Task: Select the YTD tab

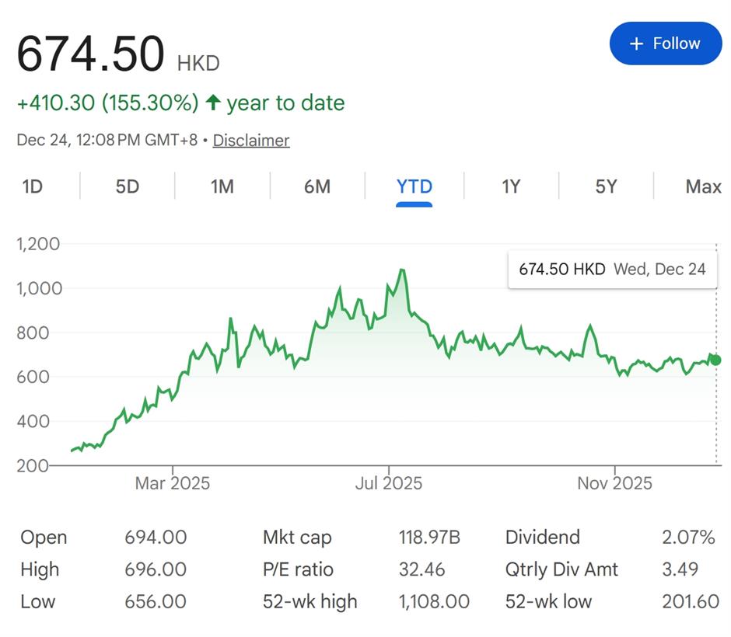Action: pos(414,186)
